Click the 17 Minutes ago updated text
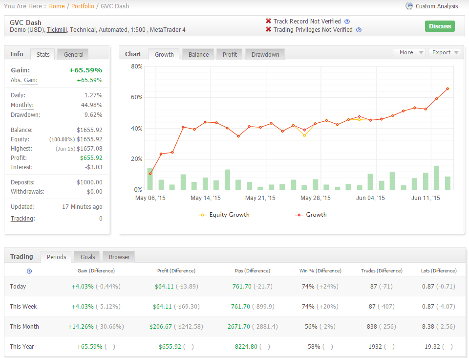Image resolution: width=469 pixels, height=358 pixels. coord(82,207)
